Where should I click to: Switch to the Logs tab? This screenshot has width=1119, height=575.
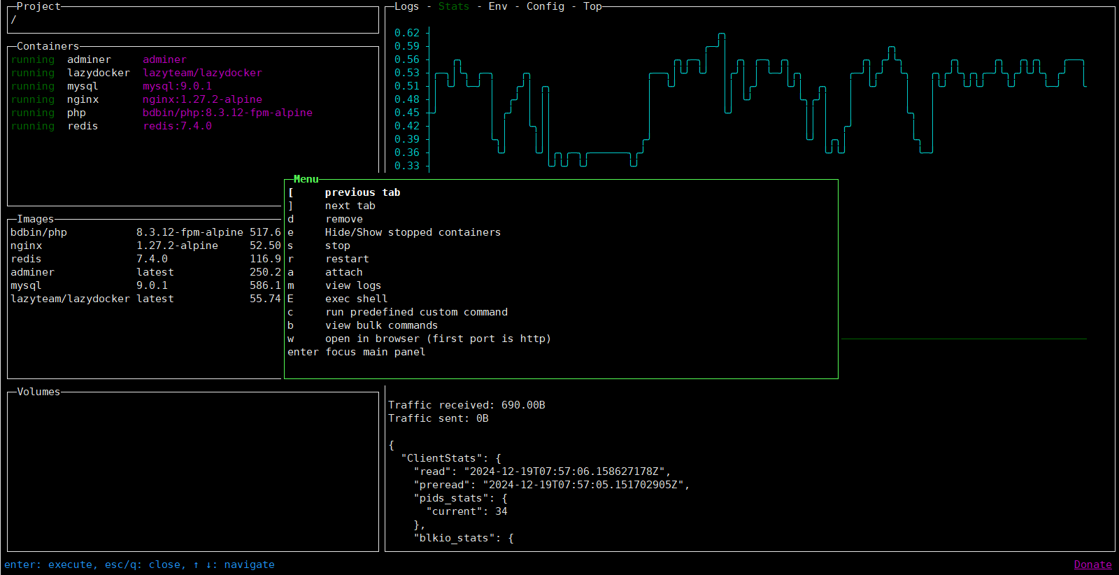coord(406,6)
